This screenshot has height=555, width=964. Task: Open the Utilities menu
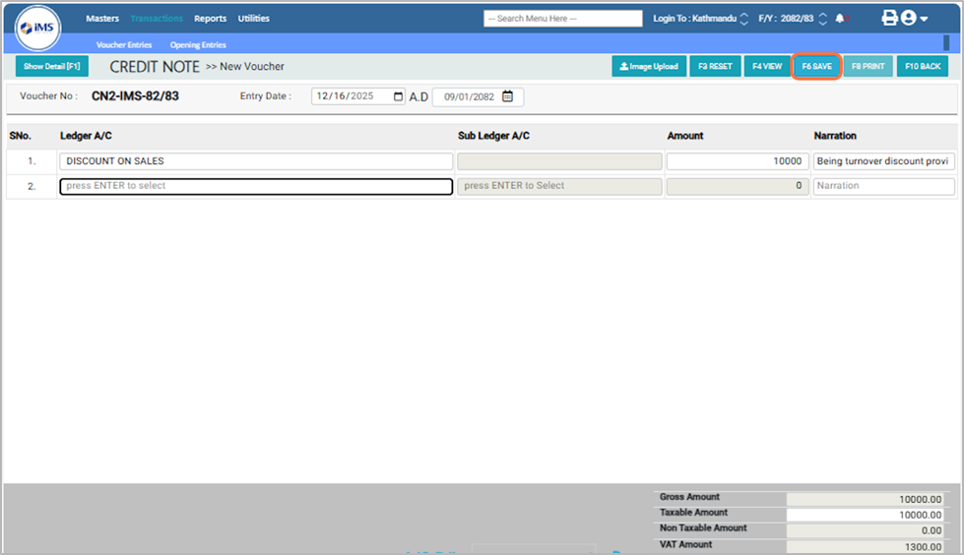[x=253, y=19]
